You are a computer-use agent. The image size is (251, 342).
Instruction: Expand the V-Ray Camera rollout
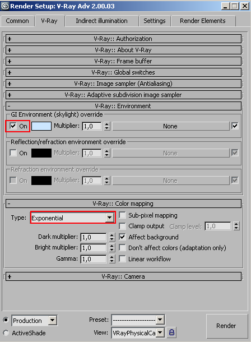[x=123, y=276]
